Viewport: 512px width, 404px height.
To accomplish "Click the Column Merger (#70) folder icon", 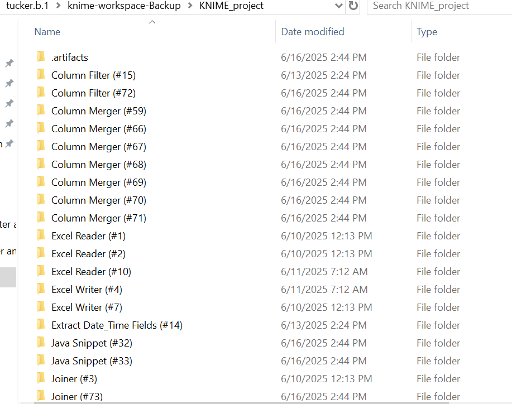I will pyautogui.click(x=41, y=200).
